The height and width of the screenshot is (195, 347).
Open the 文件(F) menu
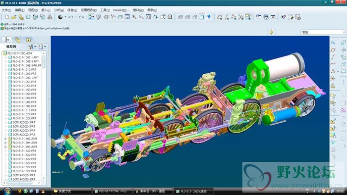click(6, 10)
